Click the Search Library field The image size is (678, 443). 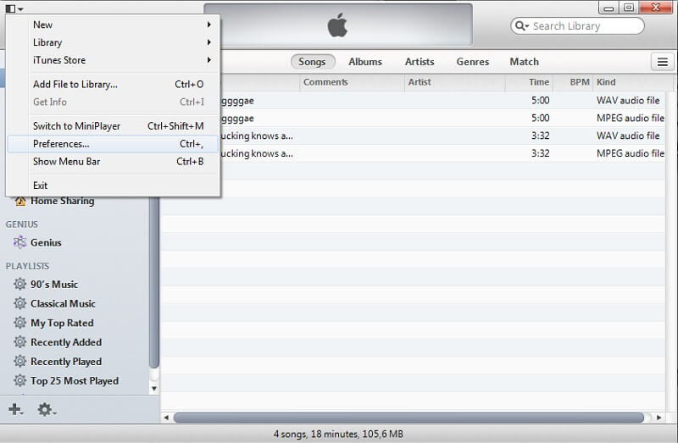coord(577,26)
